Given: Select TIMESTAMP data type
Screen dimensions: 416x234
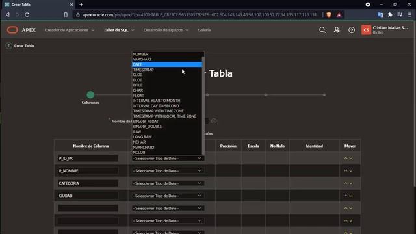Looking at the screenshot, I should [x=167, y=70].
